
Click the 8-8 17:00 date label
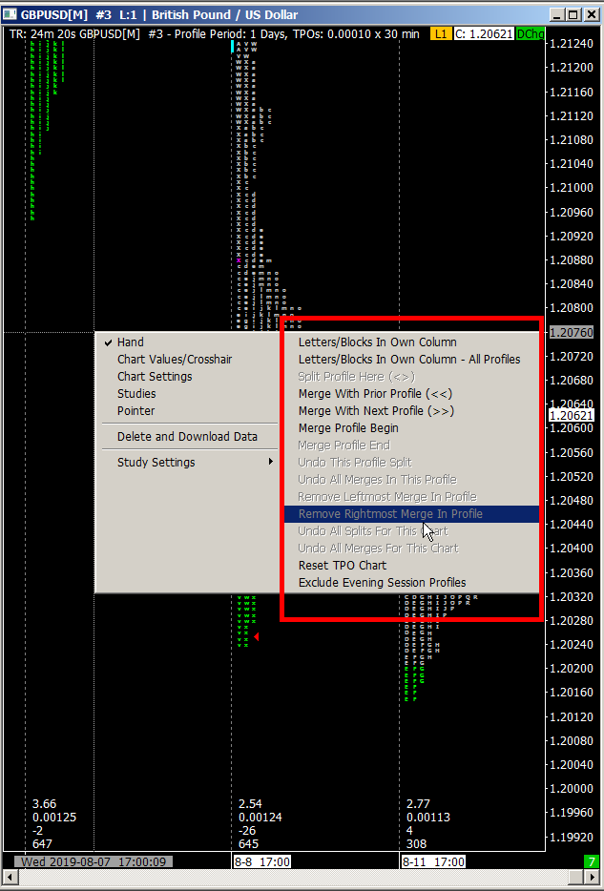(262, 861)
